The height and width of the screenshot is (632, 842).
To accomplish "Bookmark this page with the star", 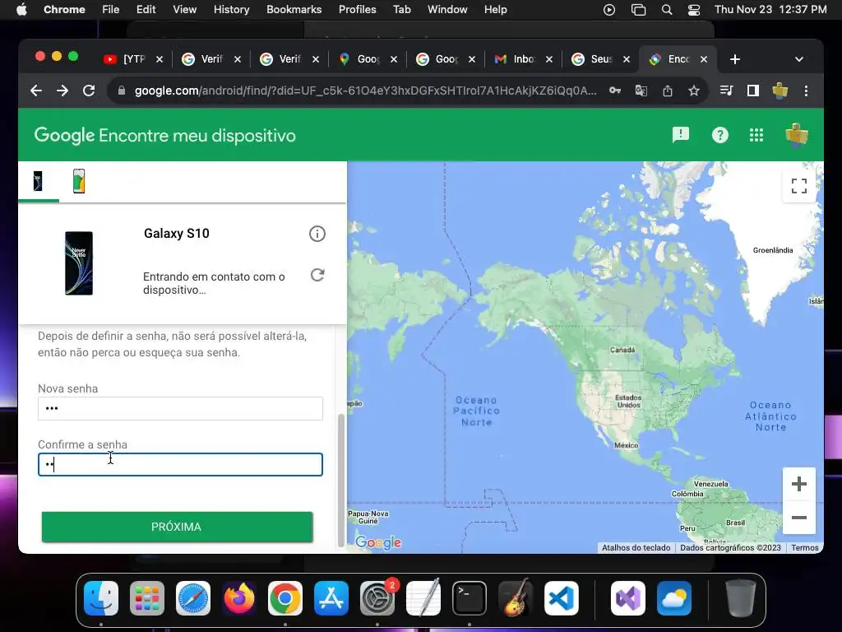I will pos(694,91).
